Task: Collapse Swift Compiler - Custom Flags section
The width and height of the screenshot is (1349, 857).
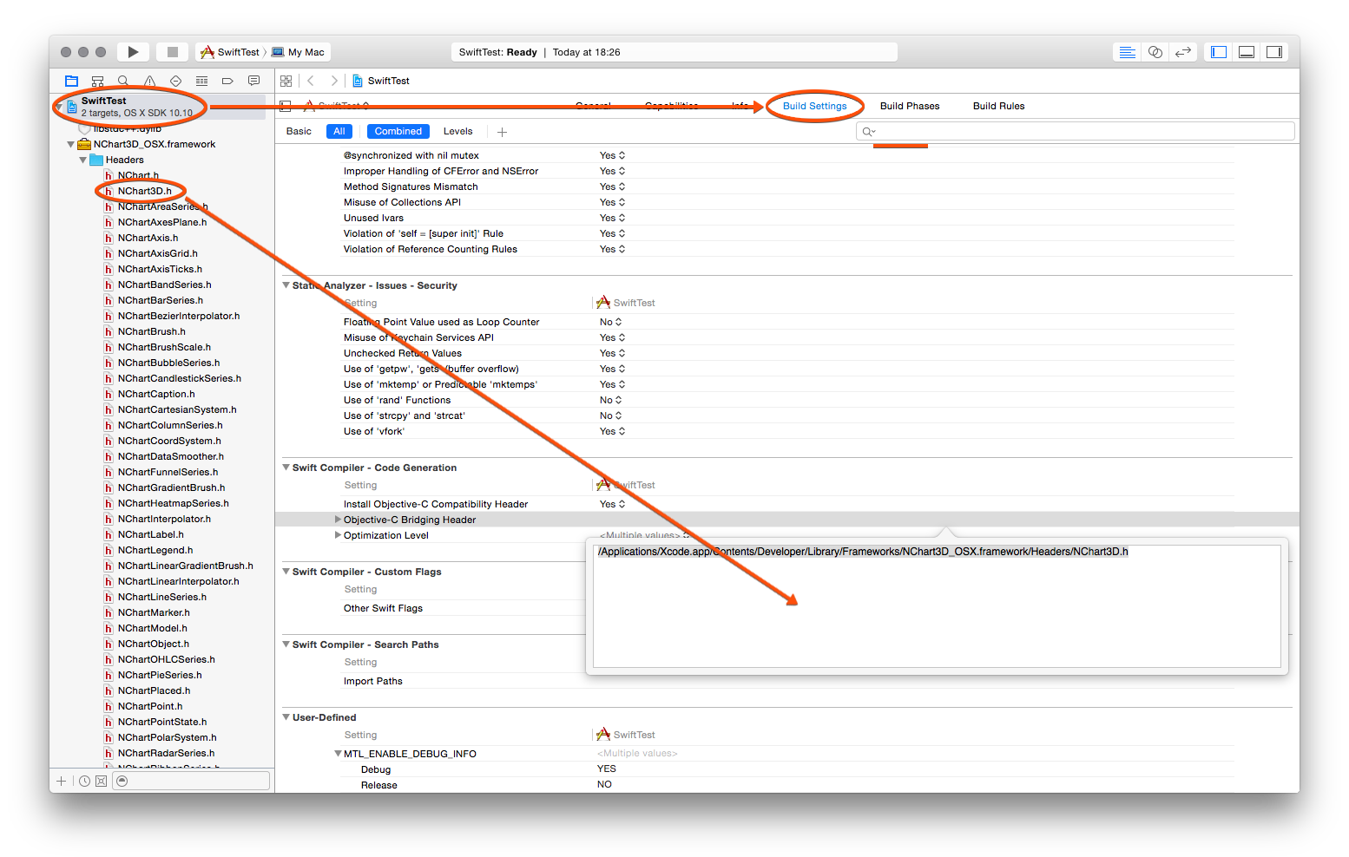Action: tap(286, 572)
